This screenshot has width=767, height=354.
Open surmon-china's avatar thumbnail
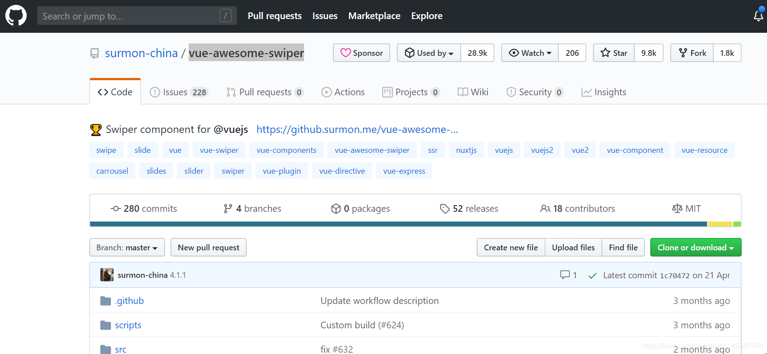[107, 275]
